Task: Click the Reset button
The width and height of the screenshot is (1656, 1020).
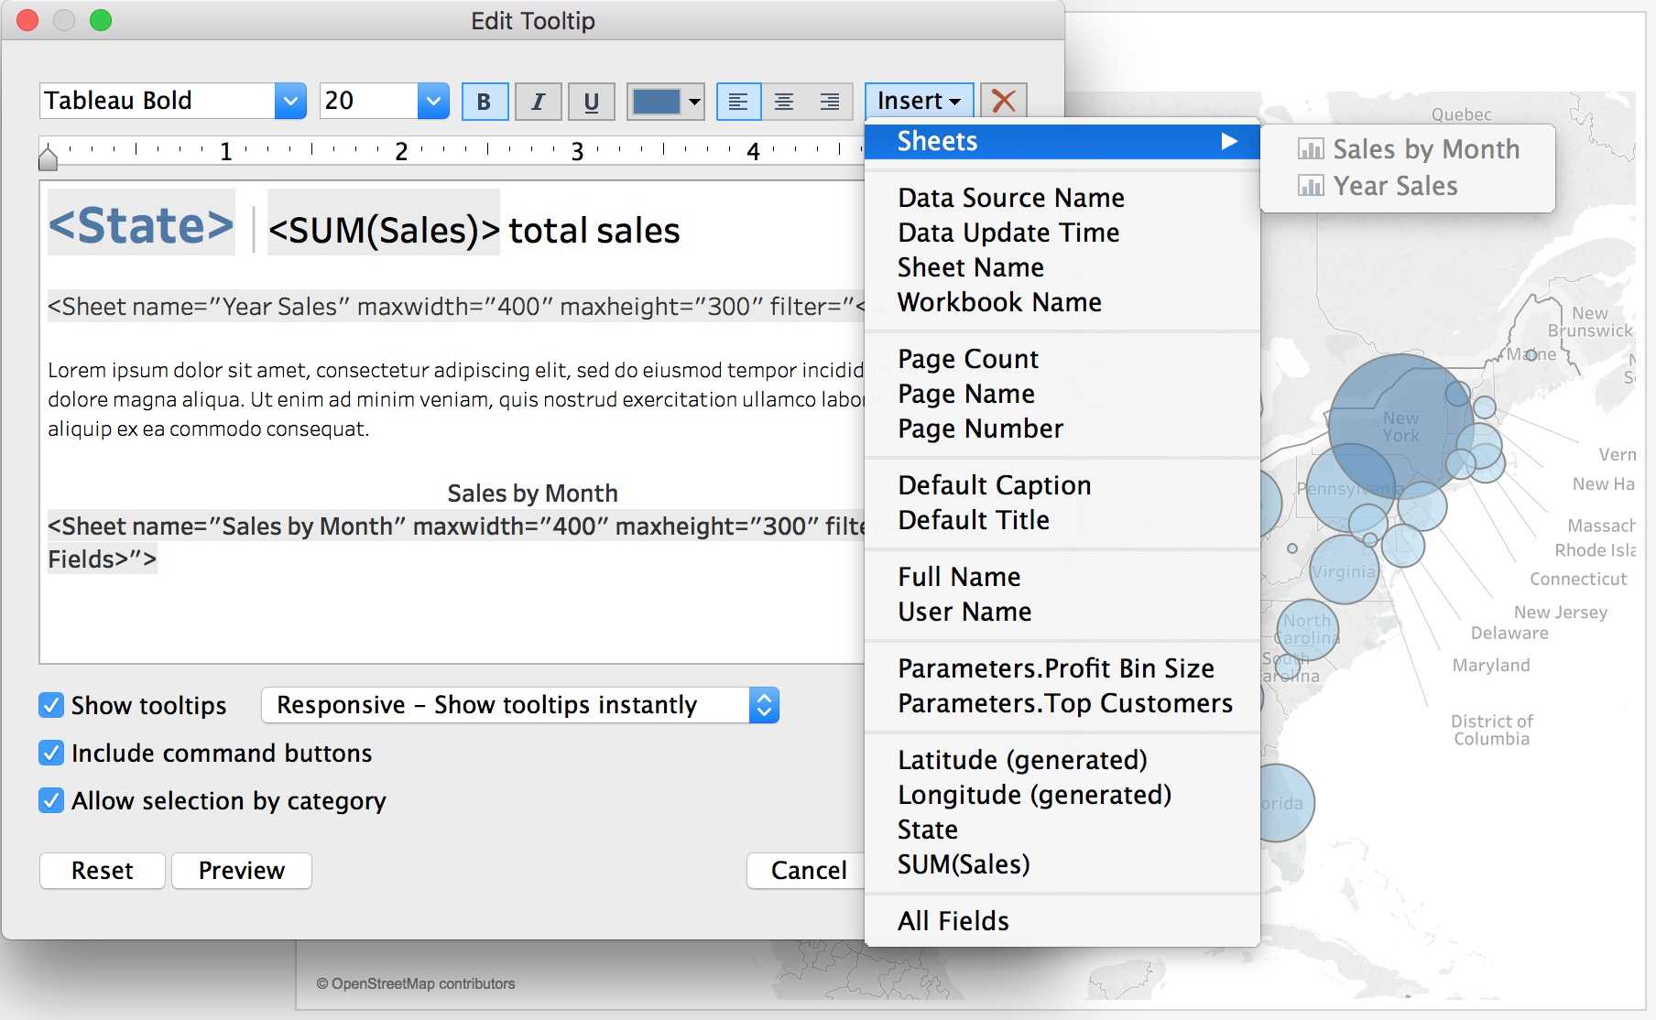Action: 103,871
